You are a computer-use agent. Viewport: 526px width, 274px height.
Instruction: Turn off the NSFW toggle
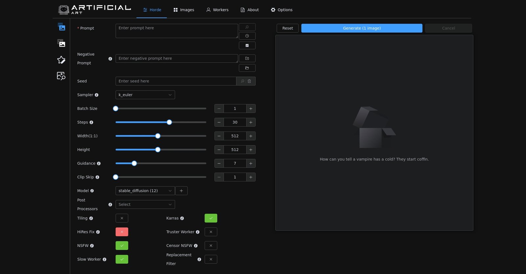pos(122,246)
